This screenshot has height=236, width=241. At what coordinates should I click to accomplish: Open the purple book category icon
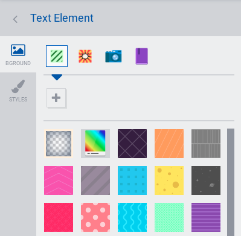tap(142, 56)
